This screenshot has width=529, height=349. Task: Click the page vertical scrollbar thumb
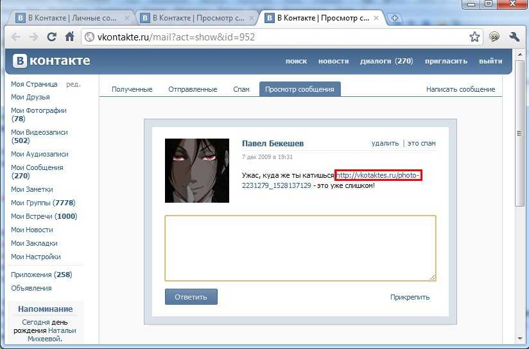[519, 134]
